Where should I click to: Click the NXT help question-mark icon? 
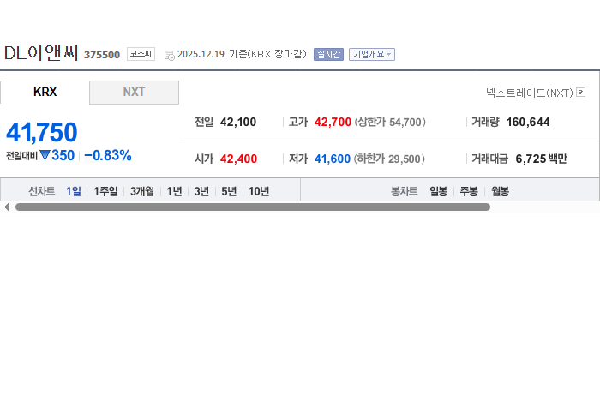[x=580, y=93]
